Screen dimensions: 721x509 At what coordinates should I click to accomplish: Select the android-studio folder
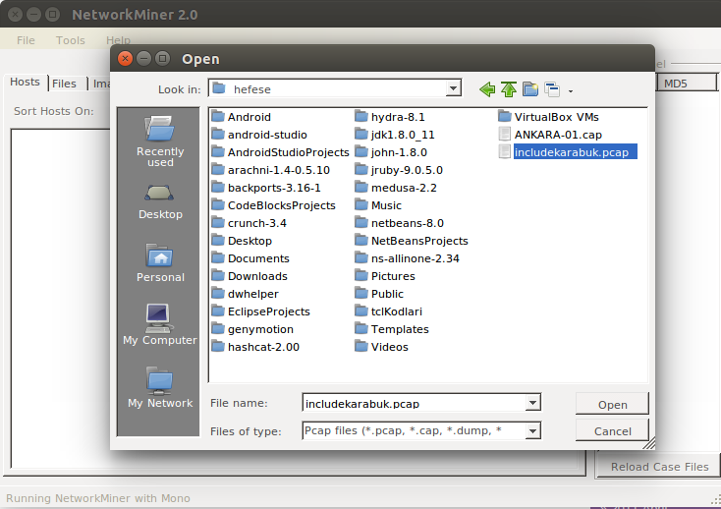pyautogui.click(x=259, y=135)
